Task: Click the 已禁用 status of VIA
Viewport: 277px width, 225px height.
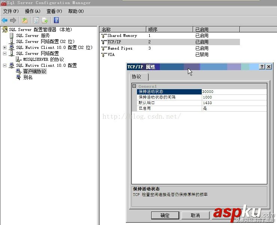Action: click(x=202, y=54)
